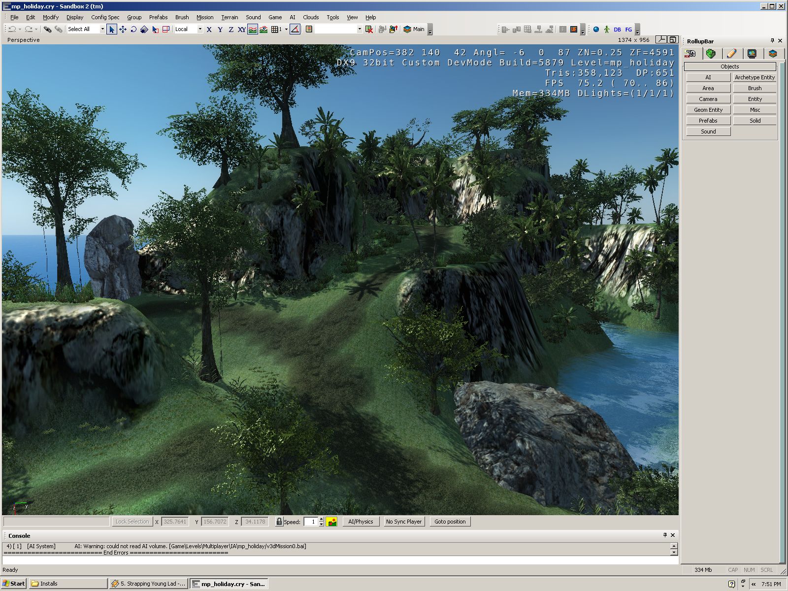Click the greyed import objects icon
This screenshot has width=788, height=591.
tap(382, 29)
